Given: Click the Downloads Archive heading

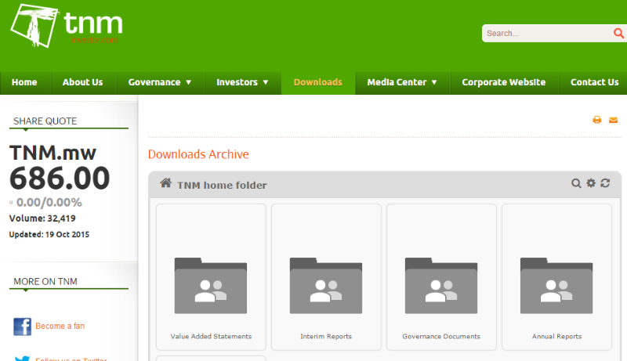Looking at the screenshot, I should pos(198,154).
